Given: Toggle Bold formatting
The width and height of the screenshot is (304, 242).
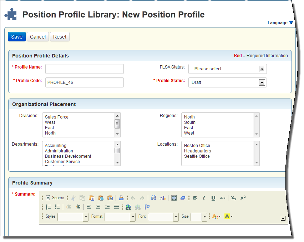Looking at the screenshot, I should (195, 198).
